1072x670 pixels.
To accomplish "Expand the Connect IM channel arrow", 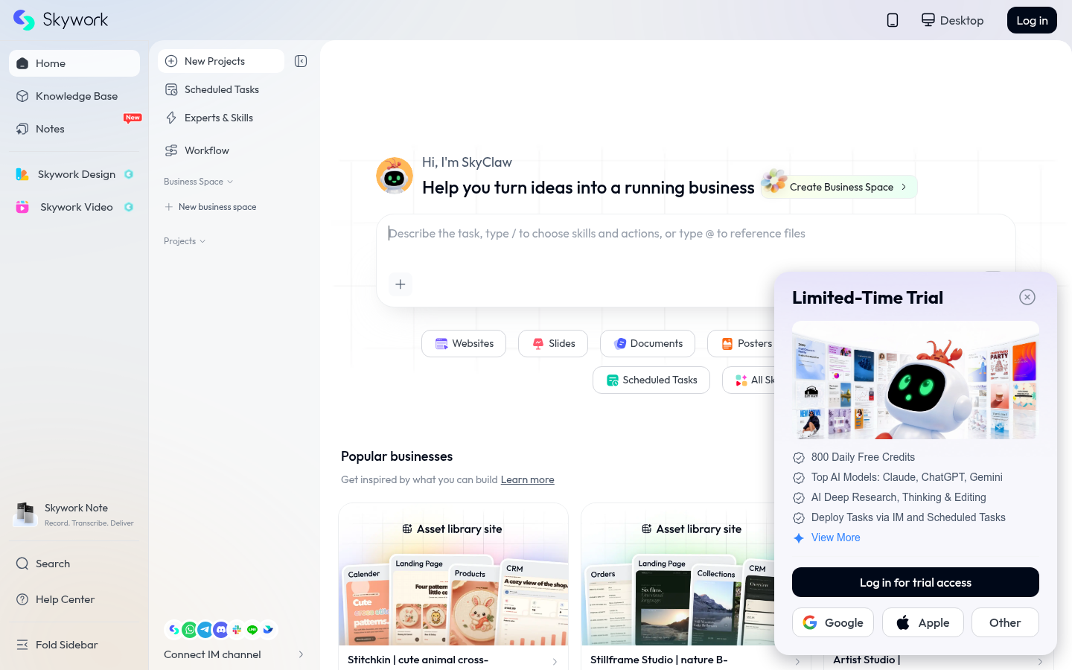I will [x=301, y=654].
